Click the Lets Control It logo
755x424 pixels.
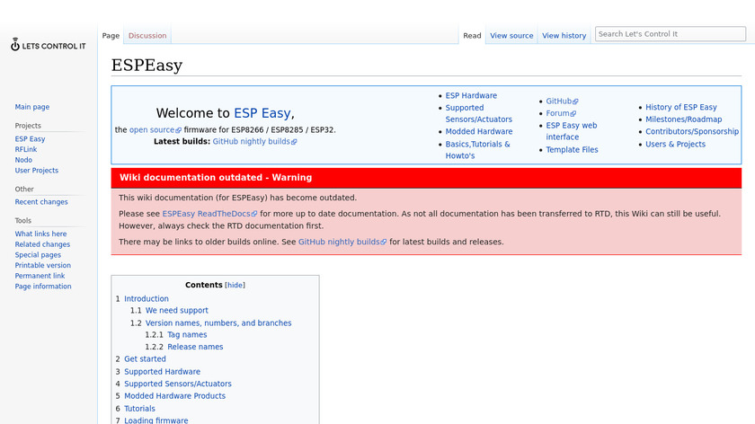49,45
